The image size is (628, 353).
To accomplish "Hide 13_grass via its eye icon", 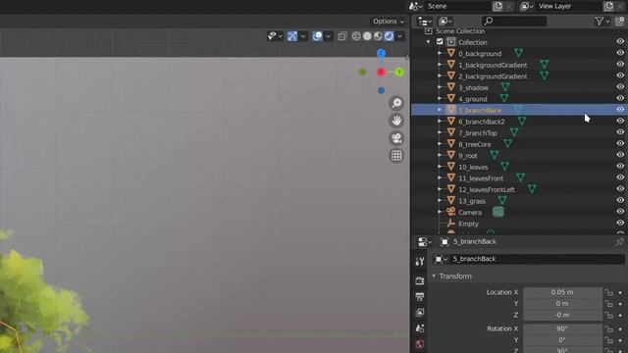I will click(620, 200).
